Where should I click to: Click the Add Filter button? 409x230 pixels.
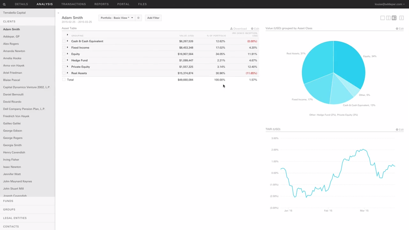[153, 18]
